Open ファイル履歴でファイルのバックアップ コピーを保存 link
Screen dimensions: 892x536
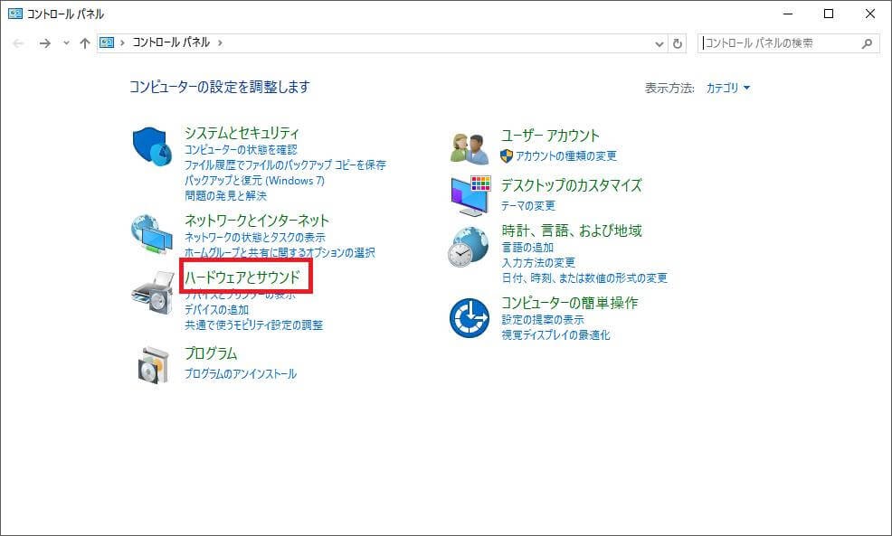(285, 165)
